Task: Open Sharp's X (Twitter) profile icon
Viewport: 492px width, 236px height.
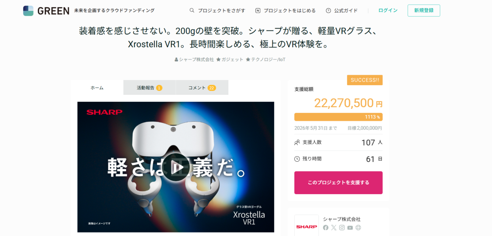Action: tap(334, 228)
